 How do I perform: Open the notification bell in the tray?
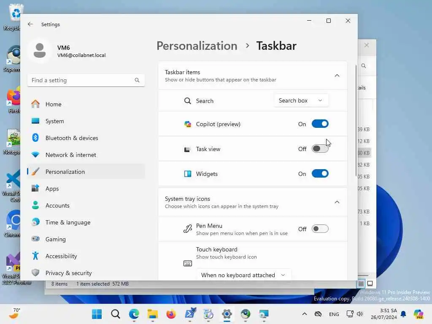pos(403,314)
